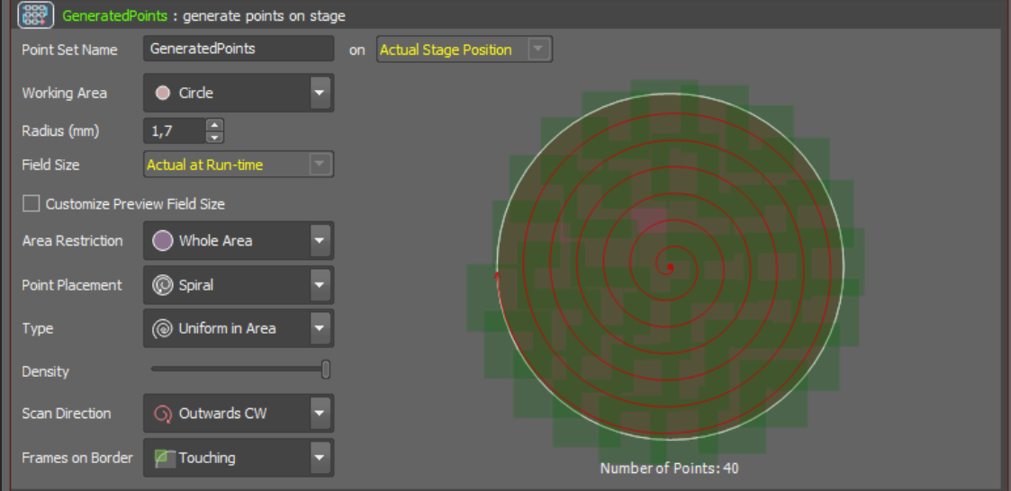Click the GeneratedPoints node icon in header
1011x491 pixels.
pos(36,14)
